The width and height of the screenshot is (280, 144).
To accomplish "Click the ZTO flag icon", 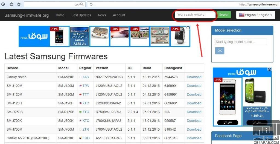I will pyautogui.click(x=81, y=112).
